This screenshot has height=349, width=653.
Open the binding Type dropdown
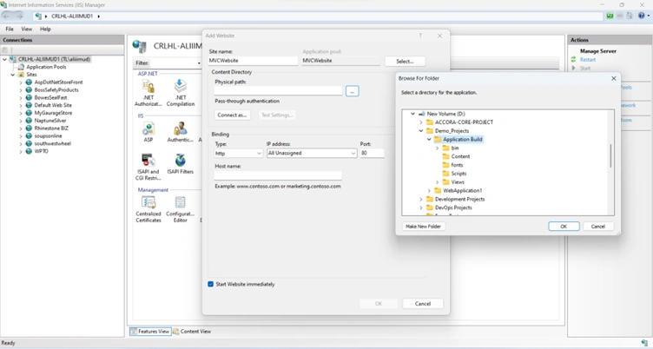pos(238,154)
